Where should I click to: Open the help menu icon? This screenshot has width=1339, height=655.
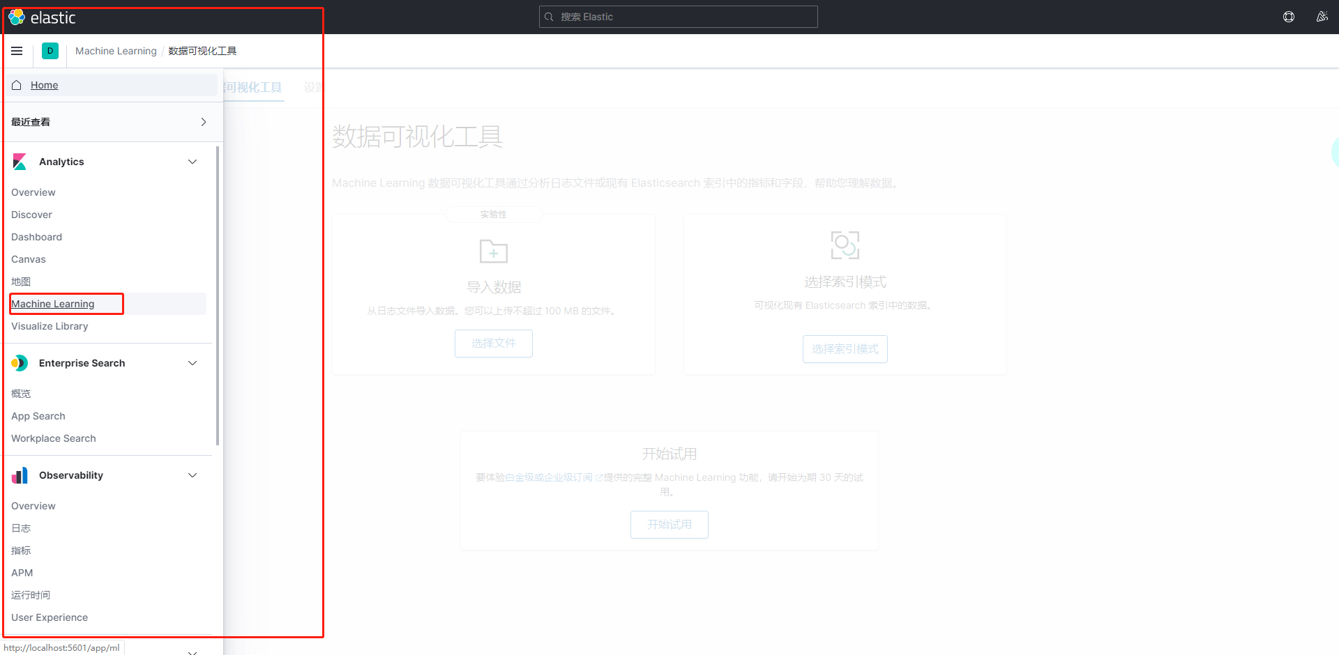click(1289, 17)
